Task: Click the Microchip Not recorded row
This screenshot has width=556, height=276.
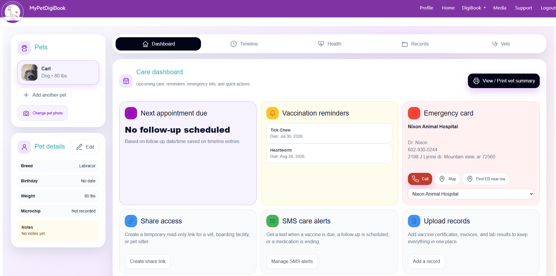Action: 58,211
